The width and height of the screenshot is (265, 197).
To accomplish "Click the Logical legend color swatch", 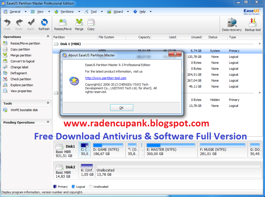I will (x=73, y=187).
